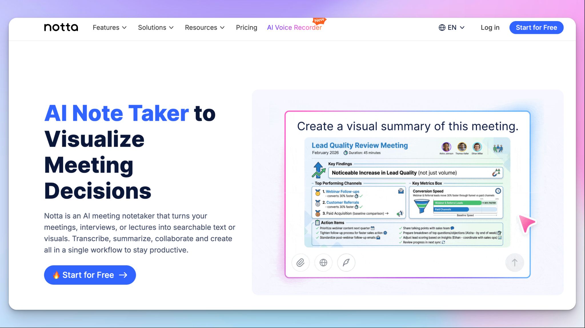Click the Log in link
The image size is (585, 328).
coord(490,27)
